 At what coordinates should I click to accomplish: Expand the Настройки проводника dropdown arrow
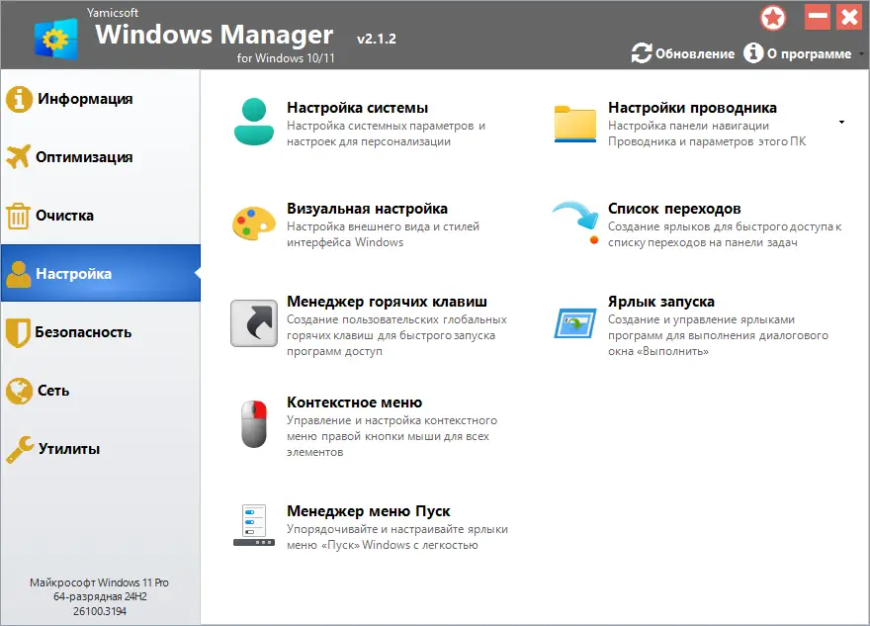841,121
